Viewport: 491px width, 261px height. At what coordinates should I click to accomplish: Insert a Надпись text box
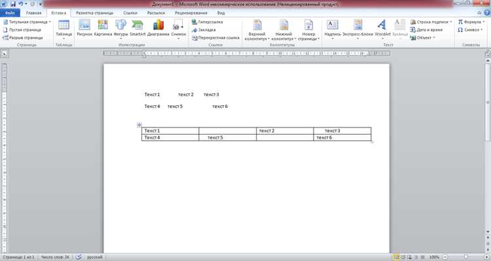tap(333, 29)
